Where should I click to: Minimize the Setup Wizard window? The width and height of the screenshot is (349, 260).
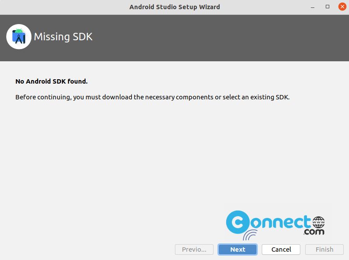pos(313,7)
